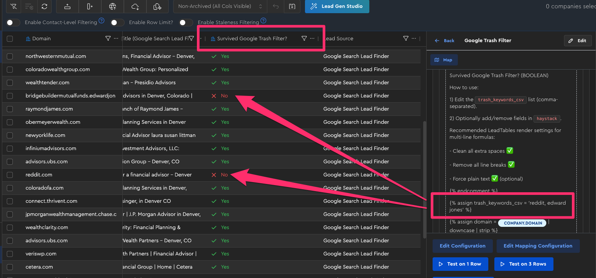Check the box for the reddit.com row
Image resolution: width=596 pixels, height=278 pixels.
tap(10, 175)
